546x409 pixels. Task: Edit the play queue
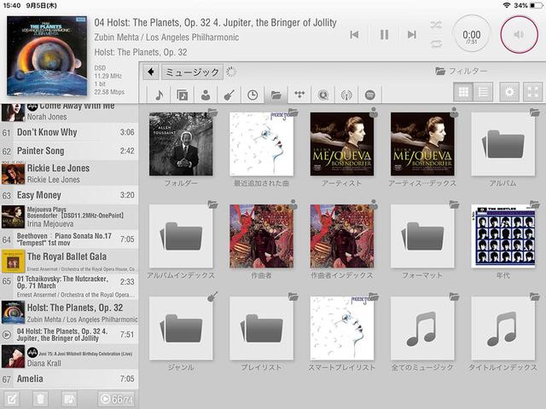(x=11, y=399)
